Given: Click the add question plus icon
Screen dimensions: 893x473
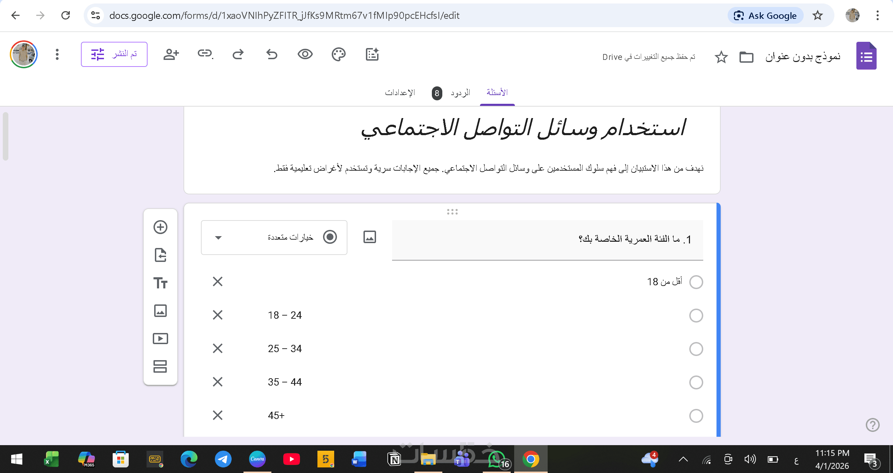Looking at the screenshot, I should tap(160, 227).
